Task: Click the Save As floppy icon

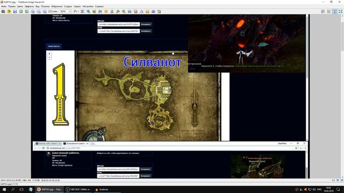Action: (15, 11)
